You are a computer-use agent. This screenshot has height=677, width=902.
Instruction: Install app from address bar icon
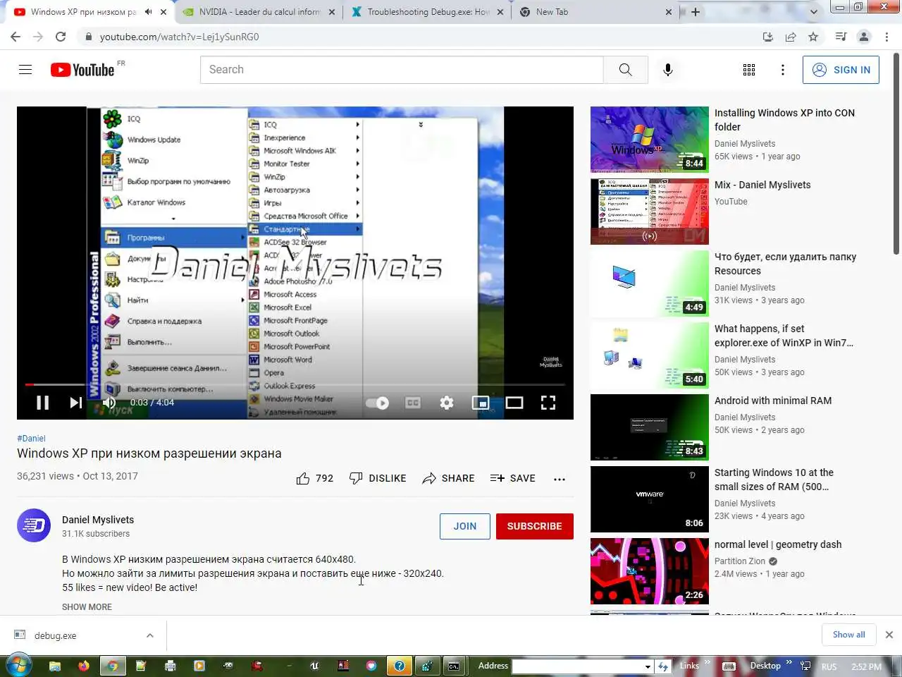click(768, 37)
